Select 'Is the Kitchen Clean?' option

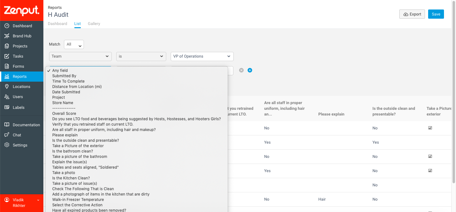[x=136, y=178]
